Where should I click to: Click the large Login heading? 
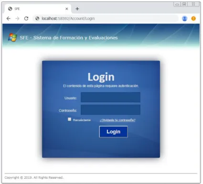[101, 77]
